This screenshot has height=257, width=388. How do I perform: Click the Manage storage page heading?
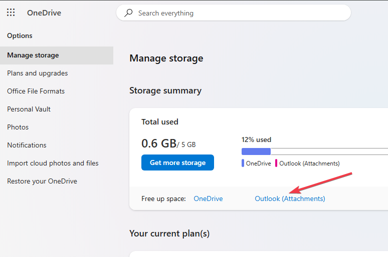coord(166,58)
